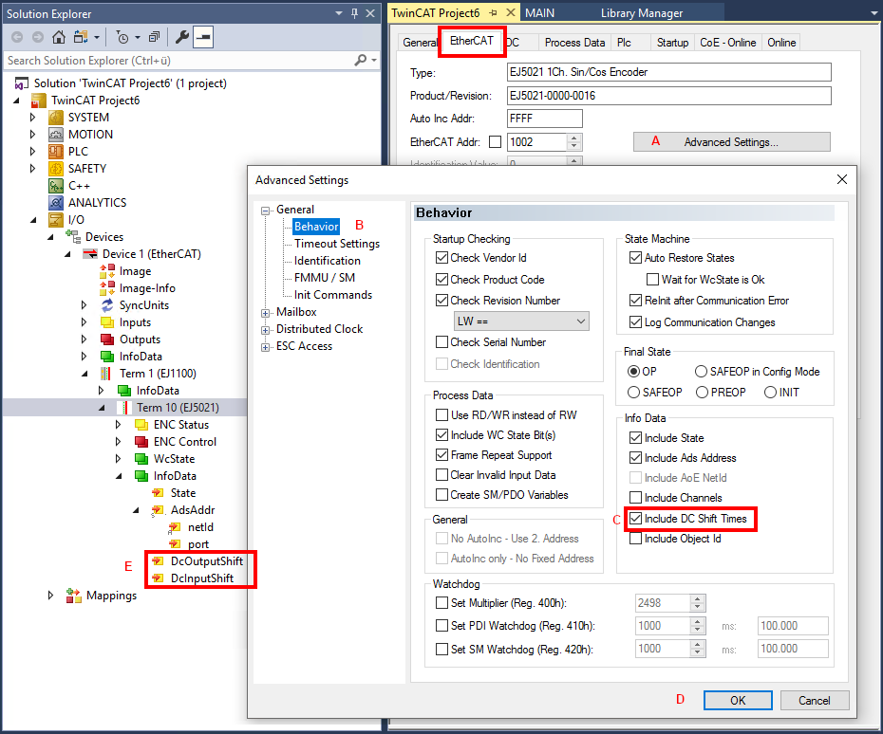883x734 pixels.
Task: Click the Home icon in Solution Explorer toolbar
Action: coord(59,37)
